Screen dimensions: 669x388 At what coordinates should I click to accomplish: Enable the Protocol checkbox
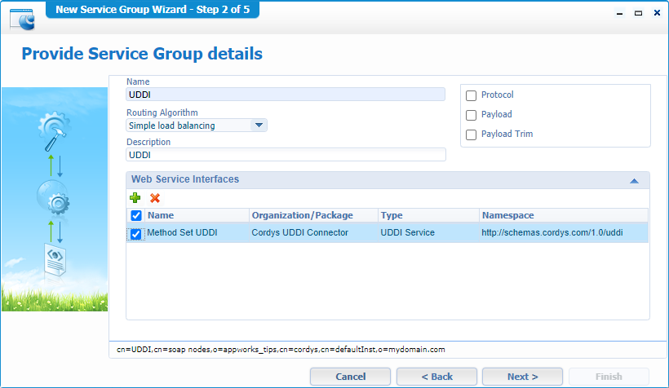471,95
